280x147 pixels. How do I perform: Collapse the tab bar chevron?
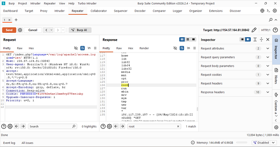(x=276, y=20)
